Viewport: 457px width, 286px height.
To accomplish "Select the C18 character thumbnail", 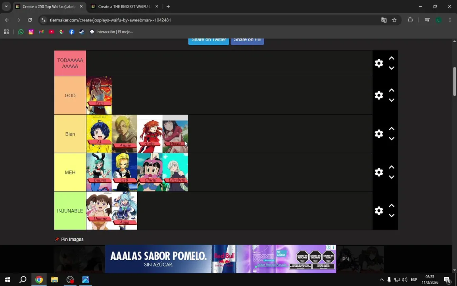I will pyautogui.click(x=125, y=172).
